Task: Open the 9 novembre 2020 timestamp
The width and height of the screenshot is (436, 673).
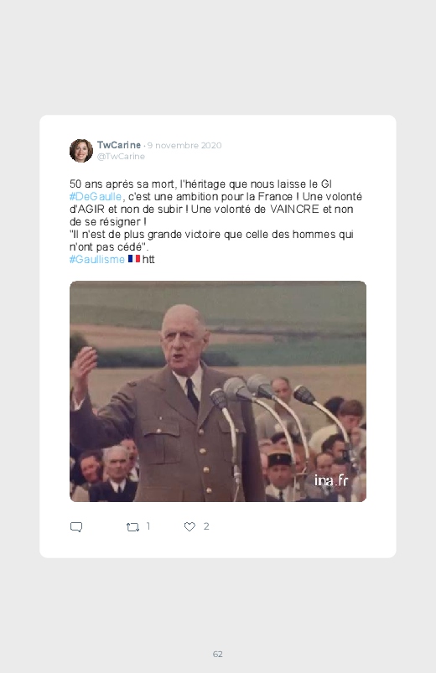Action: pyautogui.click(x=184, y=146)
